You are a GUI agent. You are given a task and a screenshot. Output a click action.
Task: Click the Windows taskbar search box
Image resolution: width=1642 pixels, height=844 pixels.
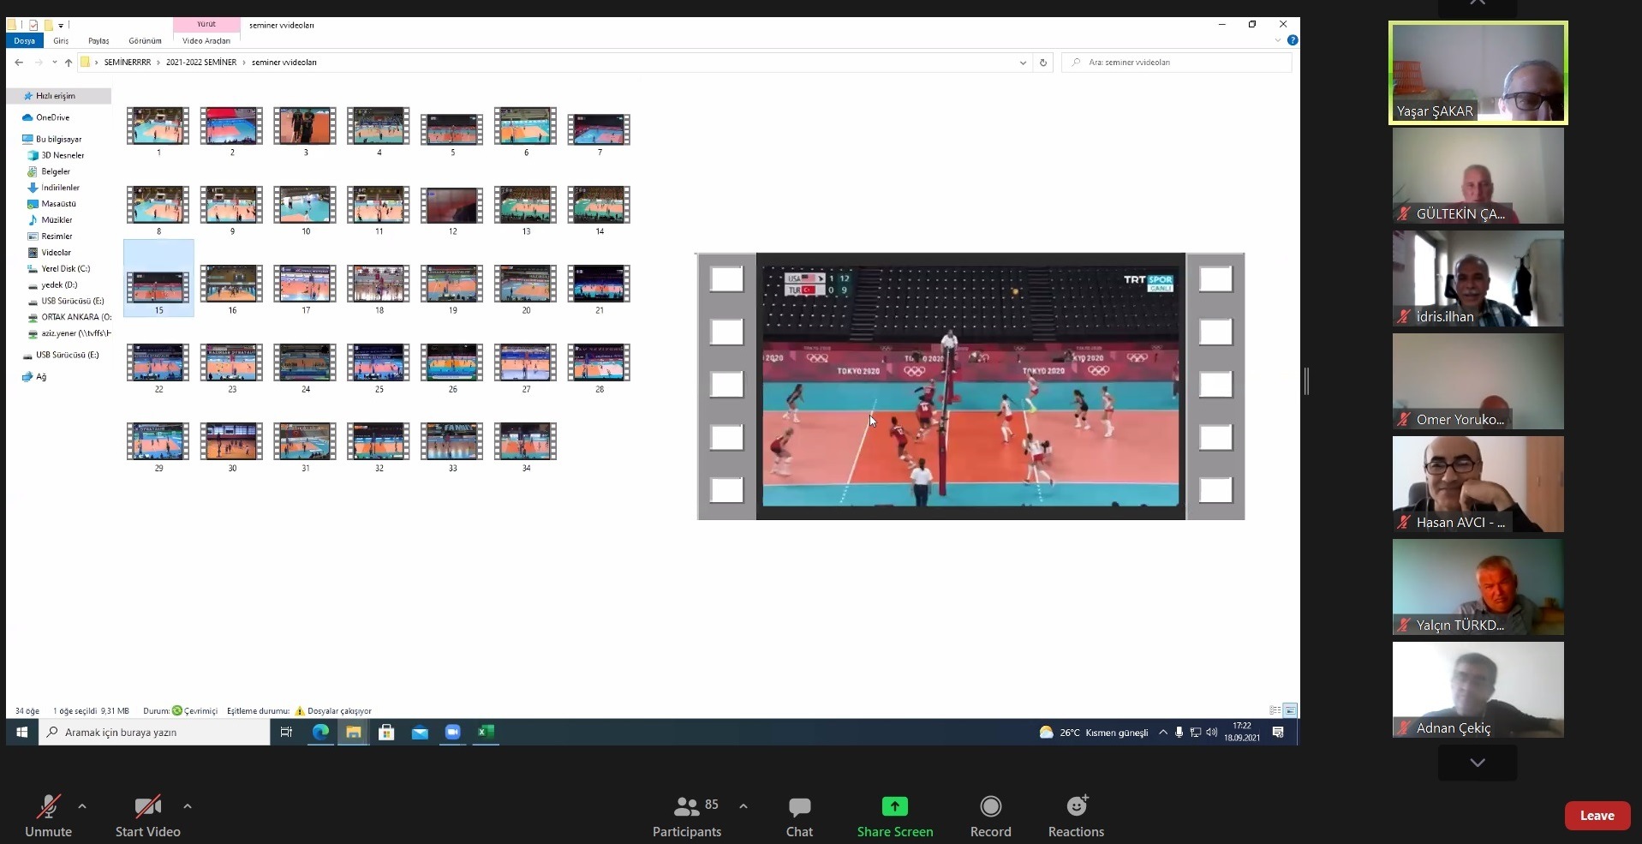coord(154,733)
